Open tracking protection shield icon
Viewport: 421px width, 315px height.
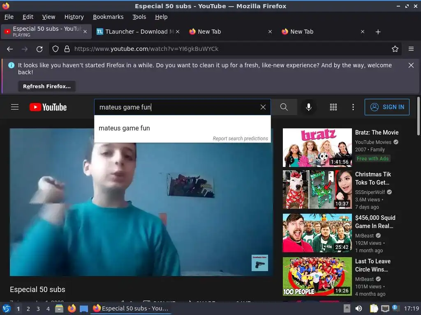[56, 49]
